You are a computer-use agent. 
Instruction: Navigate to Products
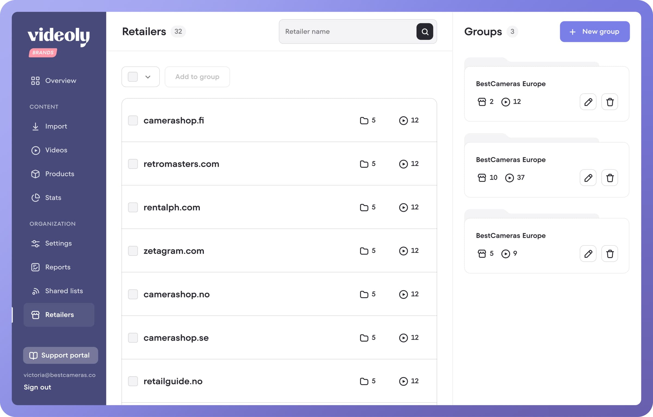(53, 174)
